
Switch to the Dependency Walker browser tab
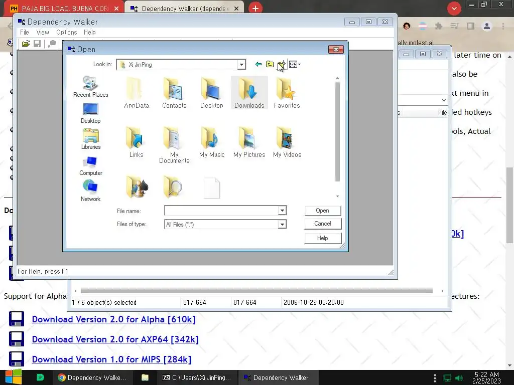coord(185,9)
